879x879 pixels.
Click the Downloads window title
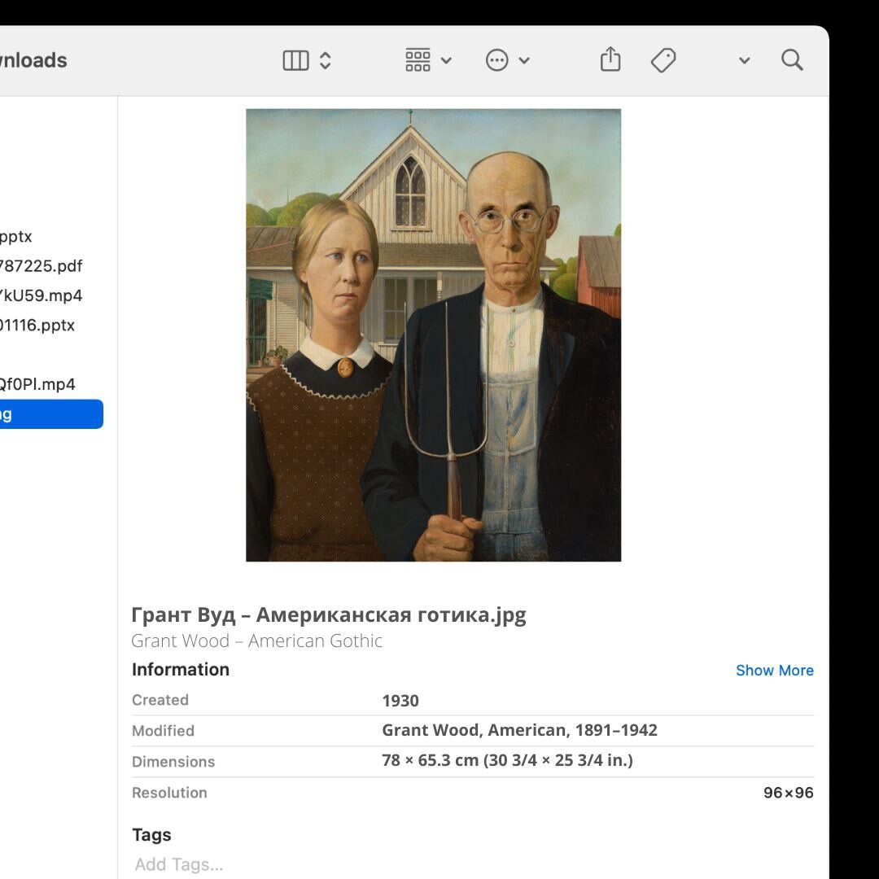[x=33, y=60]
